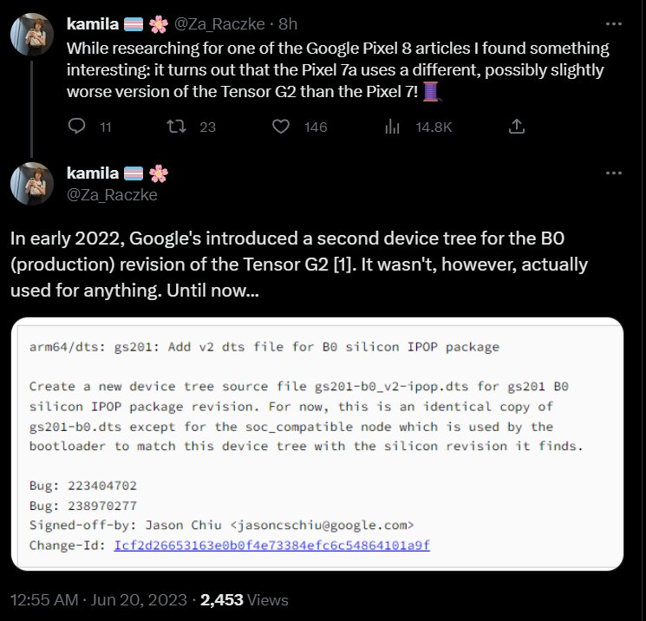The height and width of the screenshot is (621, 646).
Task: Like the Pixel 7a tweet with the heart
Action: coord(281,126)
